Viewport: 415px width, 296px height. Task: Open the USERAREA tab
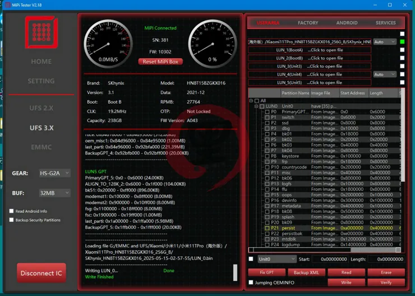click(x=268, y=23)
